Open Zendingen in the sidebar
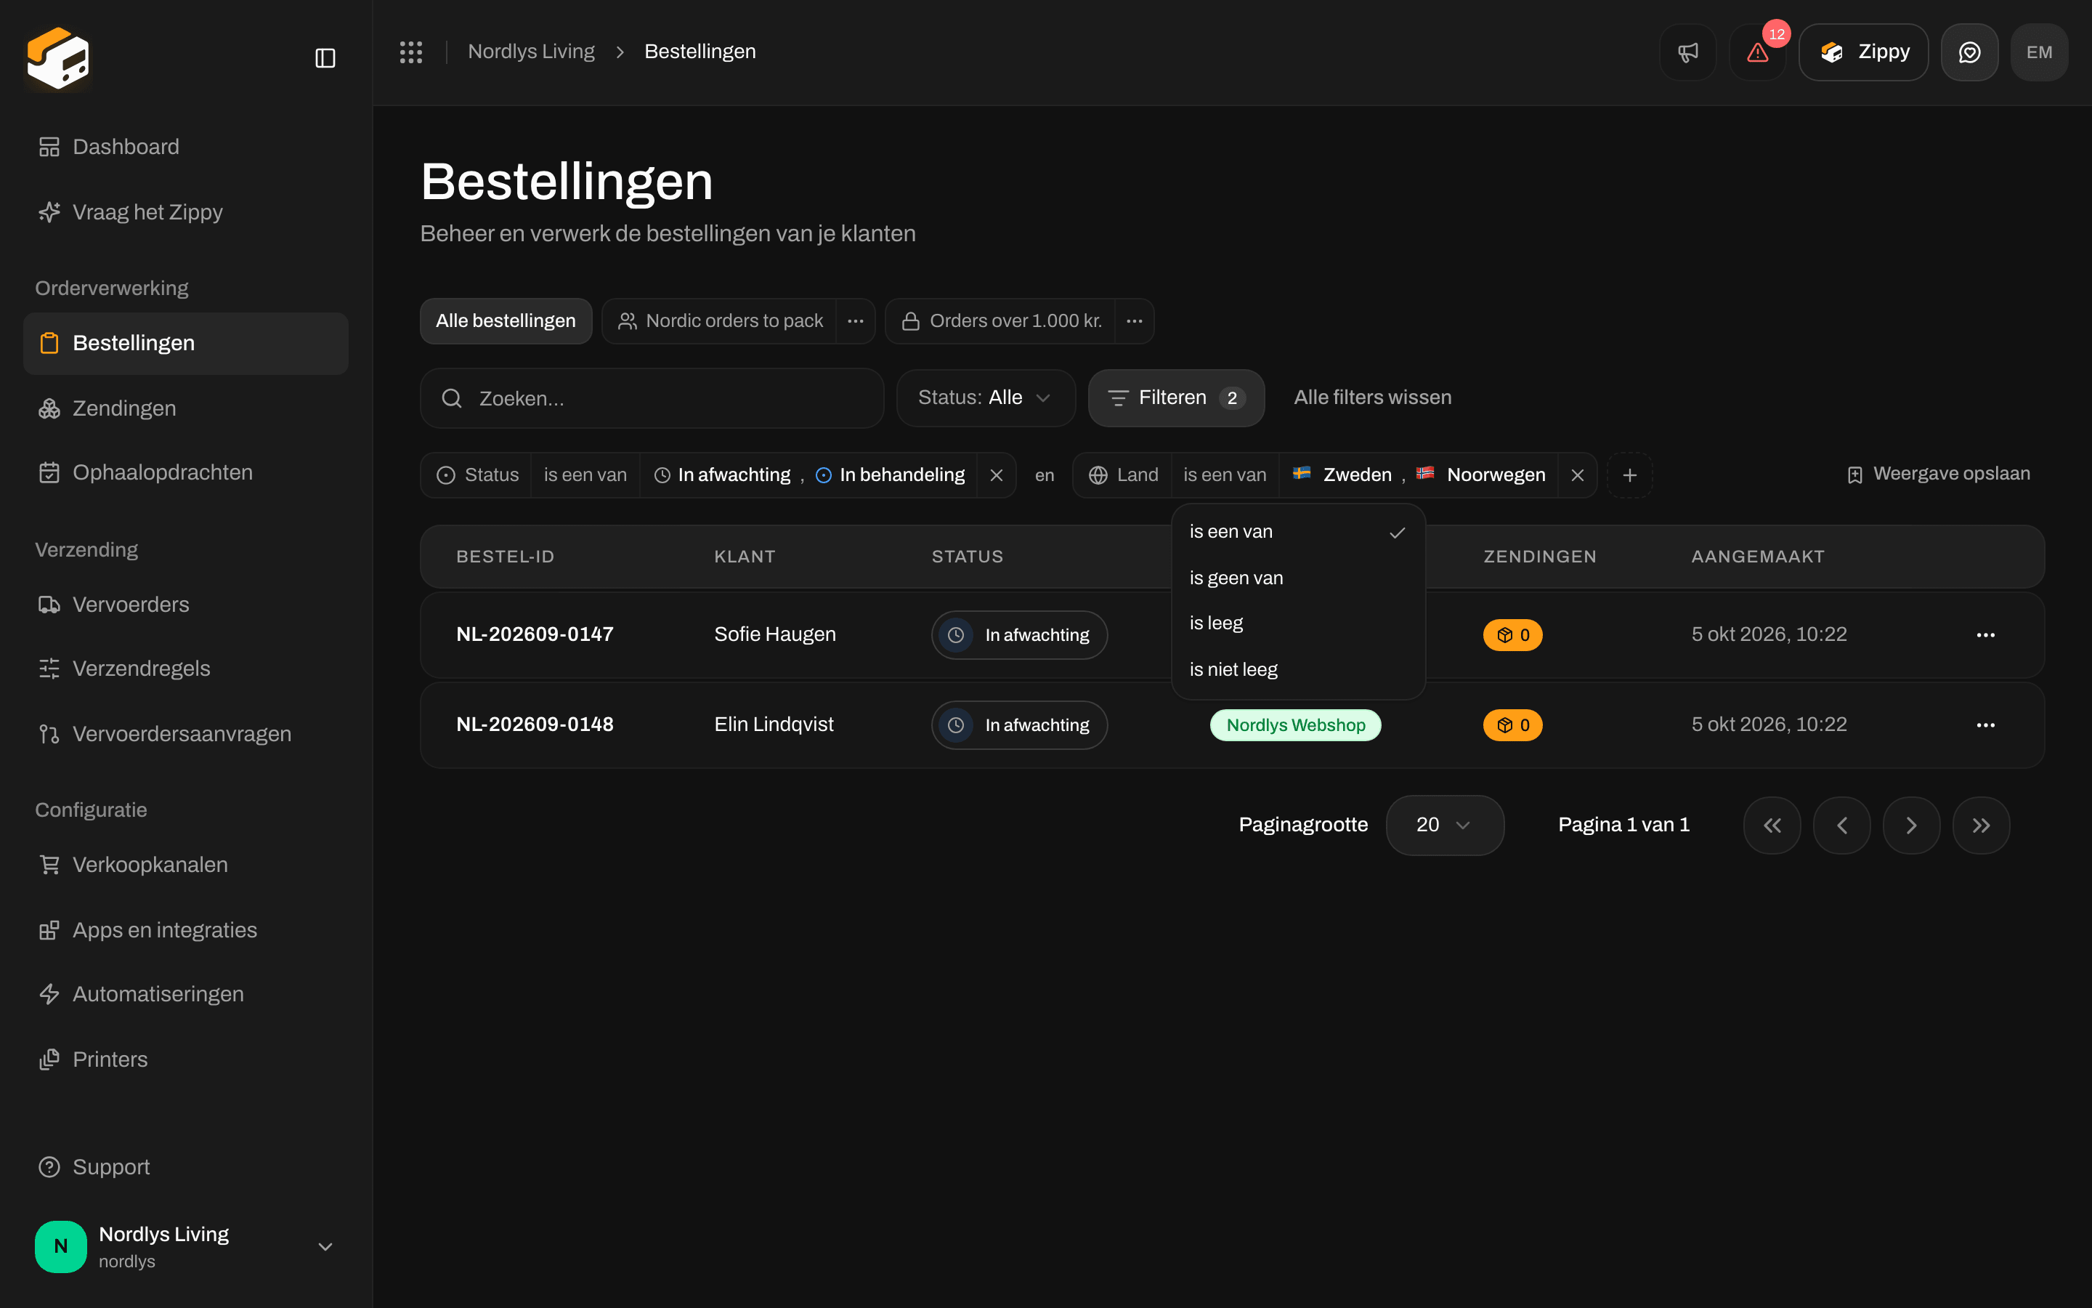This screenshot has height=1308, width=2092. [x=186, y=408]
